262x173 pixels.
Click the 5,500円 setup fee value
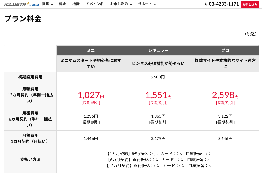158,77
